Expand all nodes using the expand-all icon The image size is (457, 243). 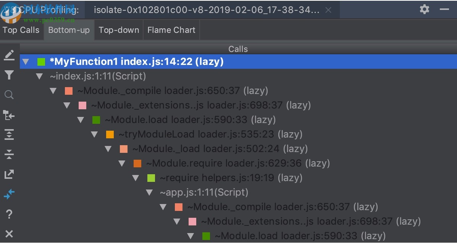[x=9, y=134]
